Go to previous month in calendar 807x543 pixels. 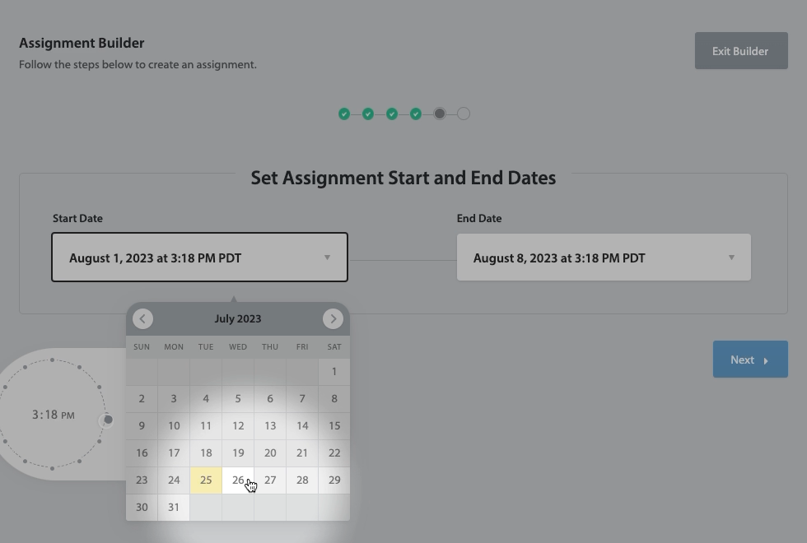pos(142,318)
